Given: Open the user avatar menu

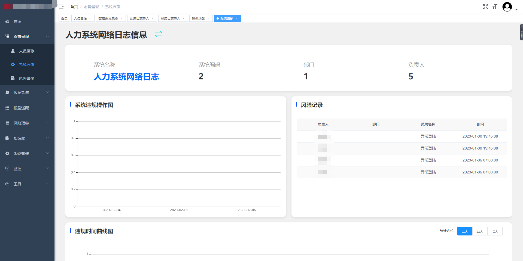Looking at the screenshot, I should (507, 7).
